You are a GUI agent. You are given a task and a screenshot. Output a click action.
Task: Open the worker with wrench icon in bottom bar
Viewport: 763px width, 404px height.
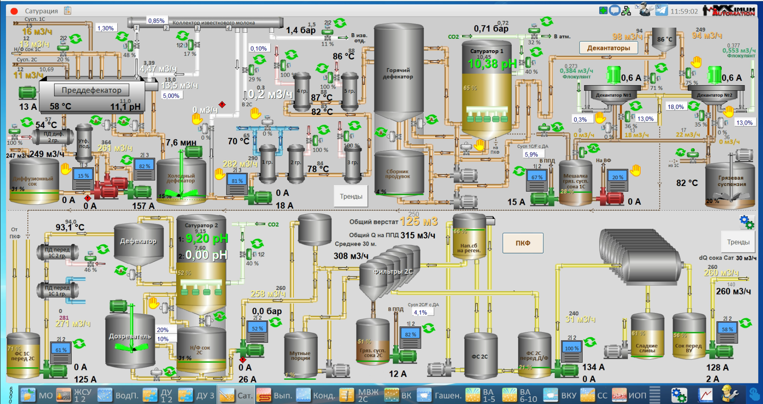coord(729,394)
